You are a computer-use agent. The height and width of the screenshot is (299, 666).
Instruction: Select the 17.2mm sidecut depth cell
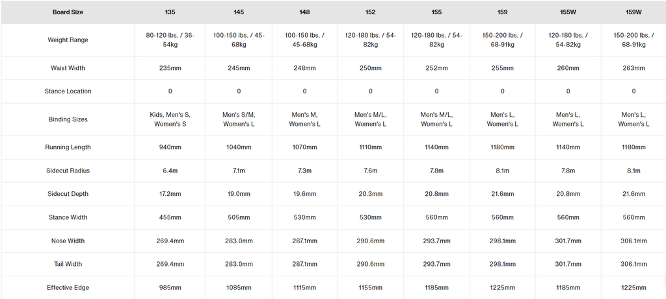(170, 194)
